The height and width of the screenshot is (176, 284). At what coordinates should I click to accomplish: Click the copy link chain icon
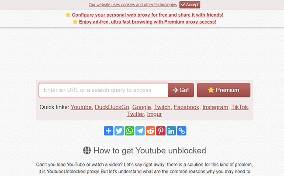(182, 131)
